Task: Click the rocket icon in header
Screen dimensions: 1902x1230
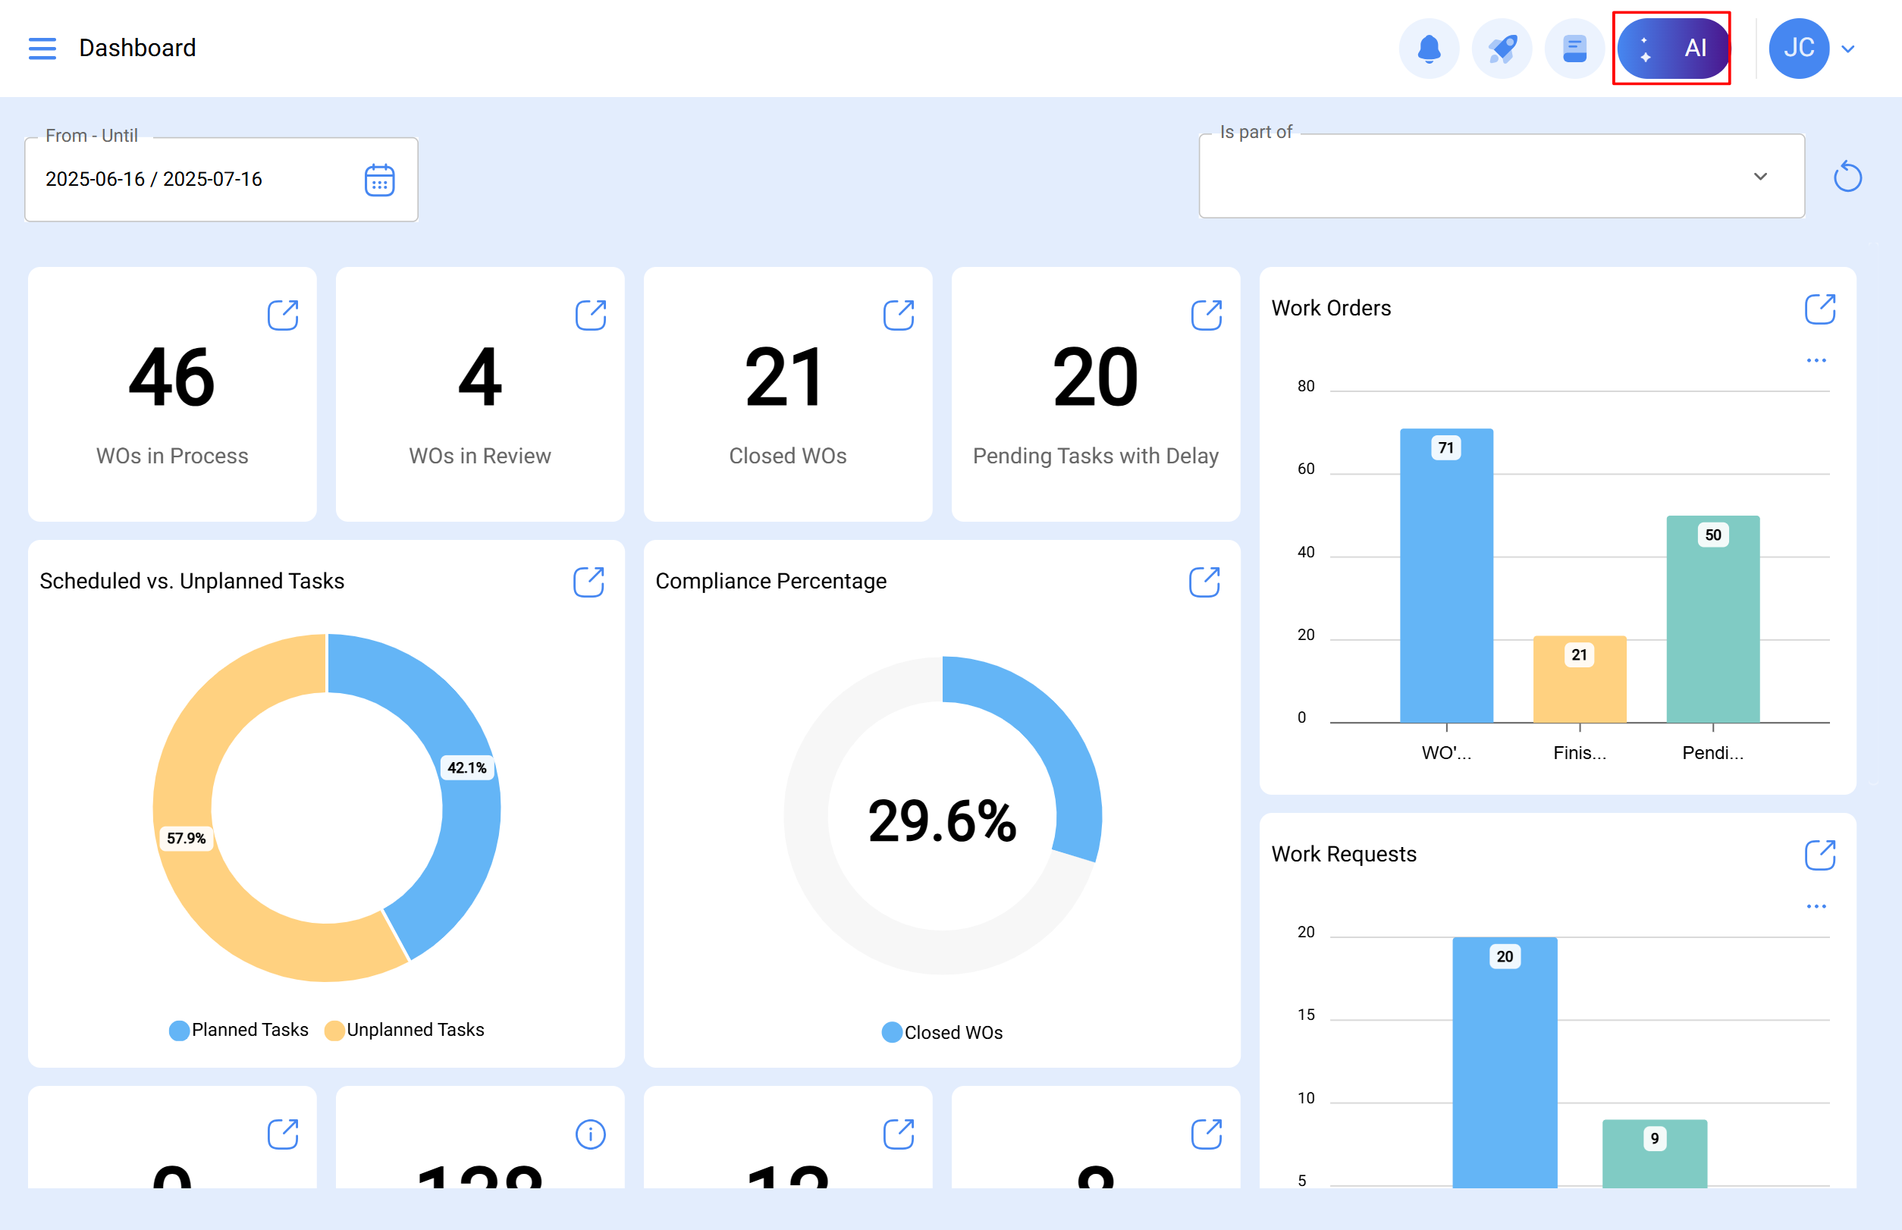Action: 1501,49
